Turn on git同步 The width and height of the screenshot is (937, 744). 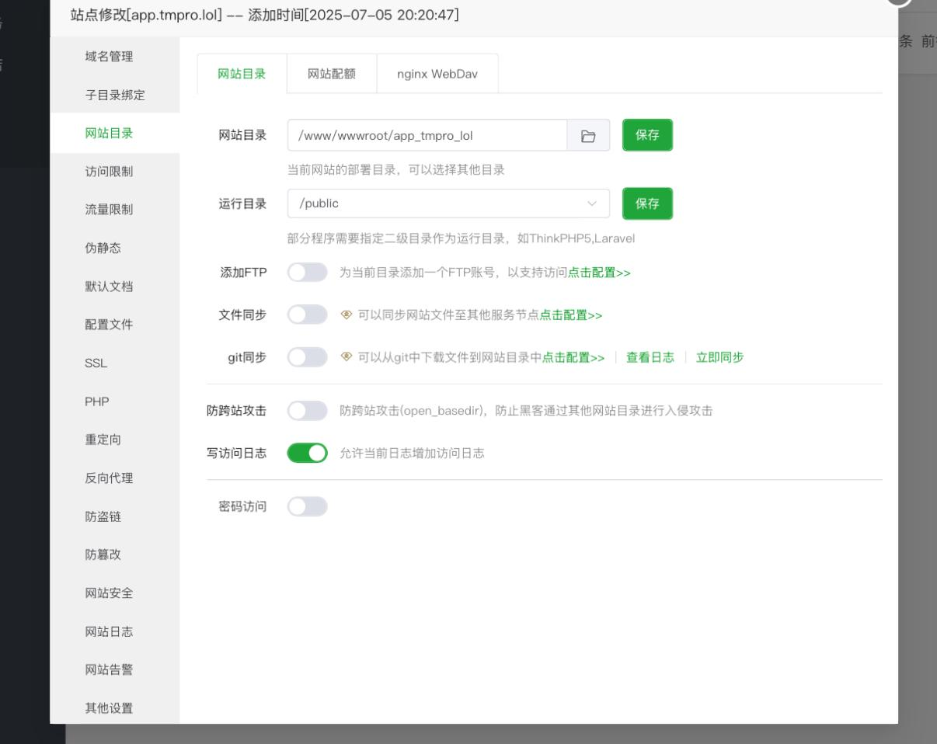[308, 358]
